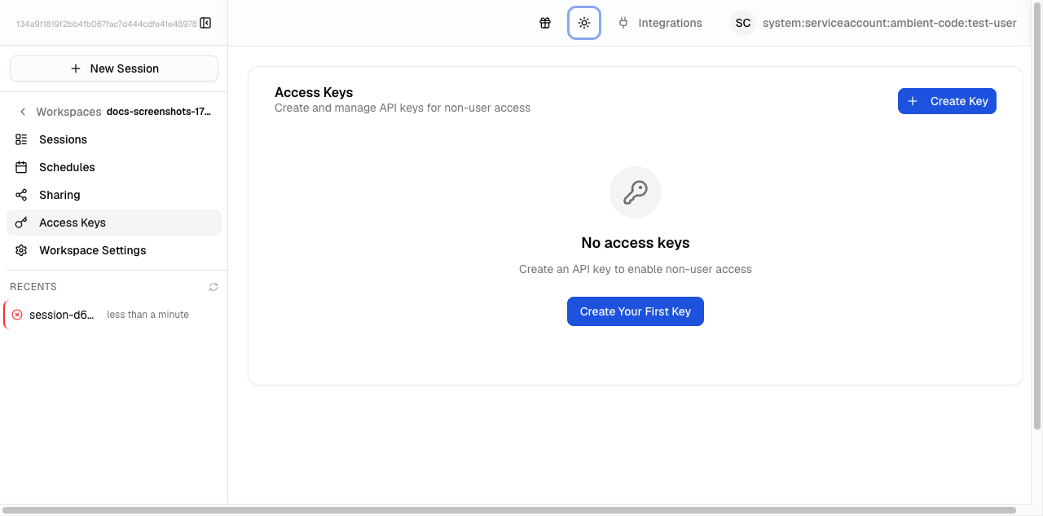Toggle the light/dark theme sun icon
1043x516 pixels.
tap(584, 23)
